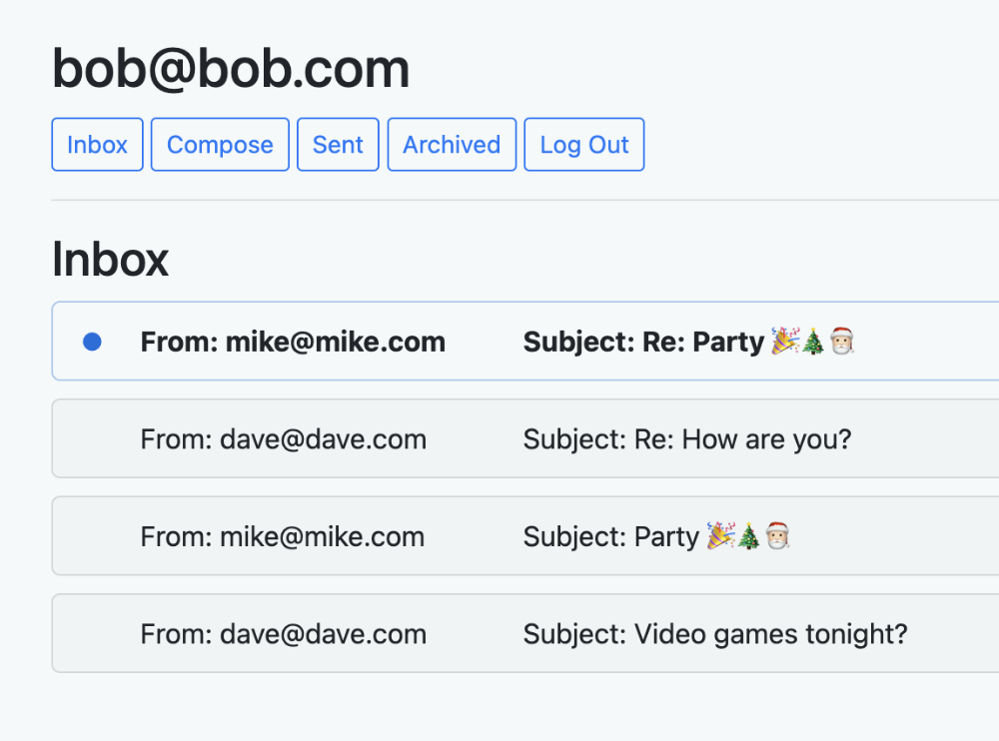Go to the Sent mailbox
Screen dimensions: 999x741
pos(338,145)
